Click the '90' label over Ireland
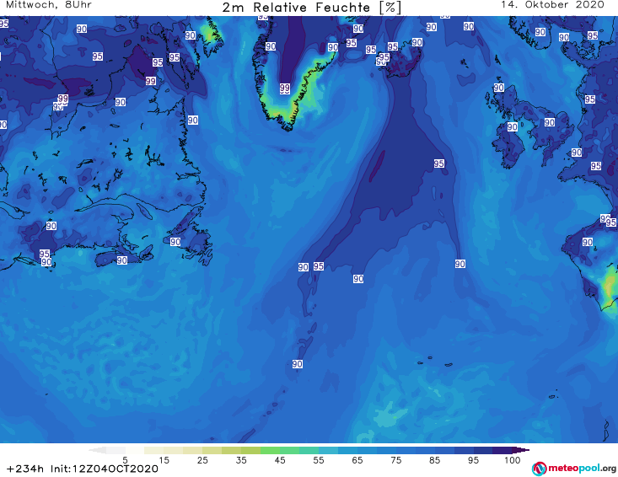 pyautogui.click(x=512, y=126)
